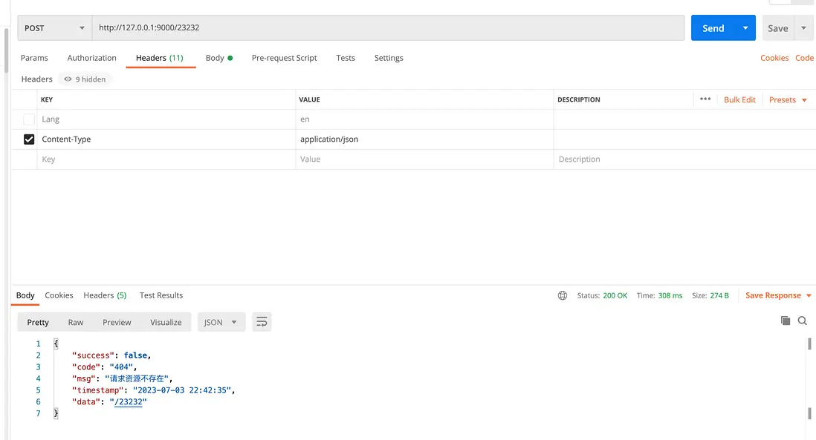The width and height of the screenshot is (816, 440).
Task: Open search in response with magnifier icon
Action: [x=803, y=321]
